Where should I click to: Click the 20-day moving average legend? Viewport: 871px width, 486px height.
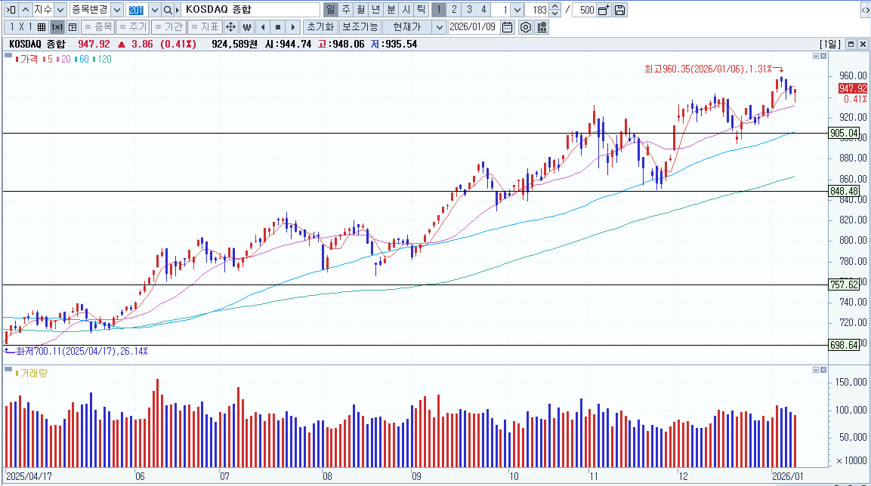[64, 59]
